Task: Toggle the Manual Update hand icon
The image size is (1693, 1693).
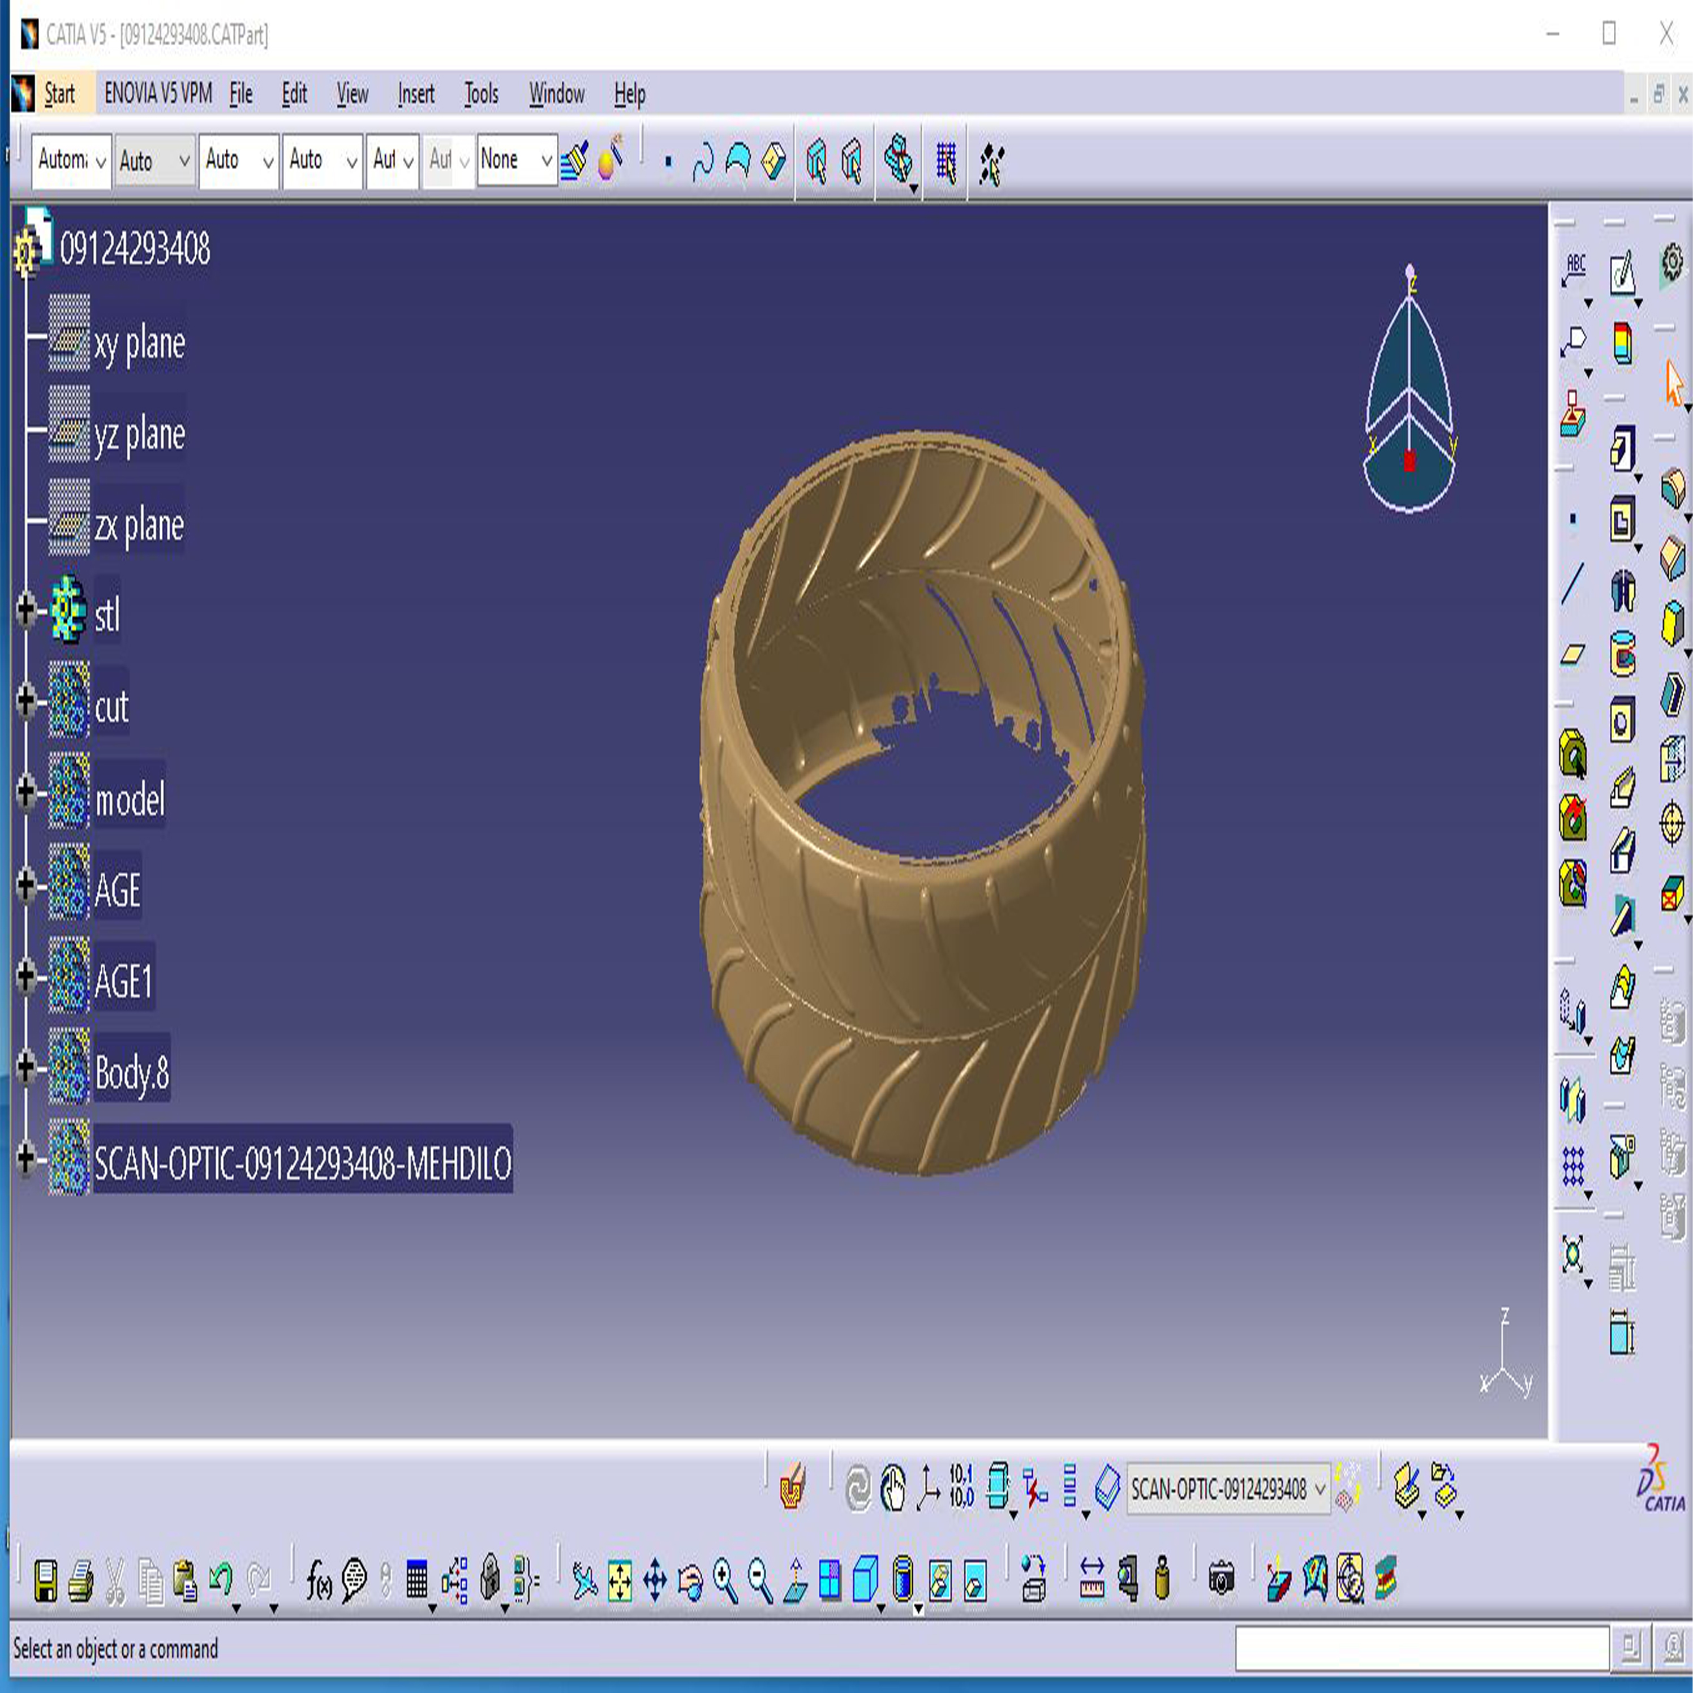Action: [893, 1488]
